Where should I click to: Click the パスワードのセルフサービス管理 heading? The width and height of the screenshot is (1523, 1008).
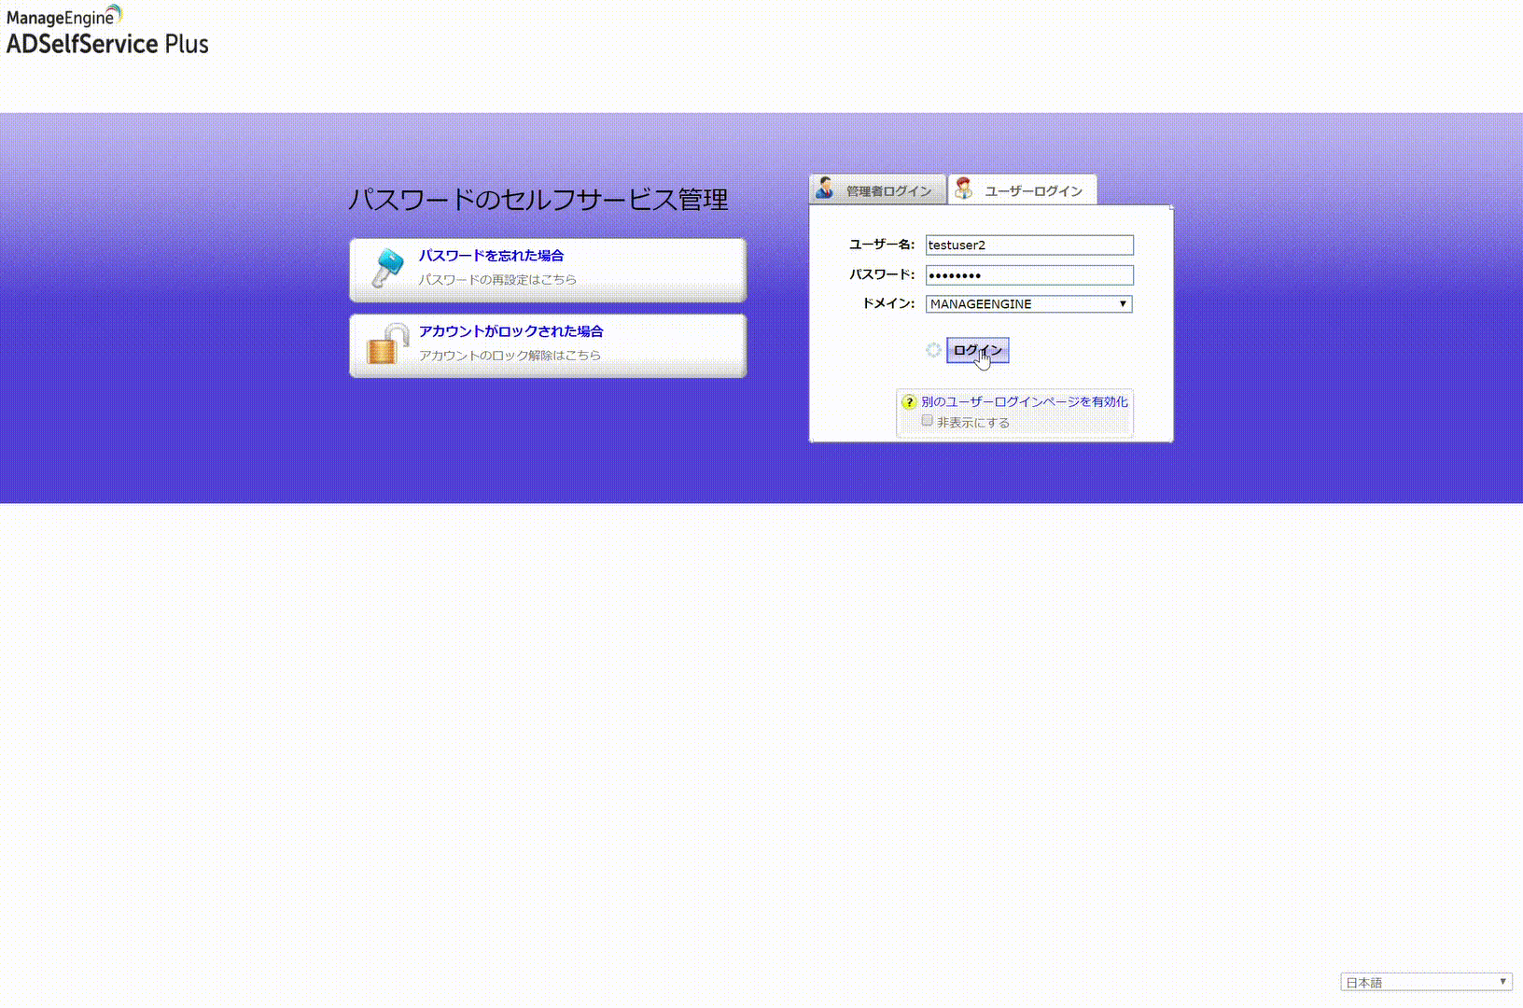pos(538,200)
